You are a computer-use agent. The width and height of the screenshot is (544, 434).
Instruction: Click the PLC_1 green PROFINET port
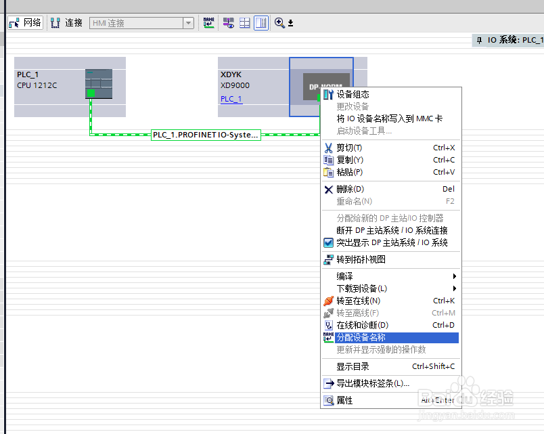tap(91, 93)
